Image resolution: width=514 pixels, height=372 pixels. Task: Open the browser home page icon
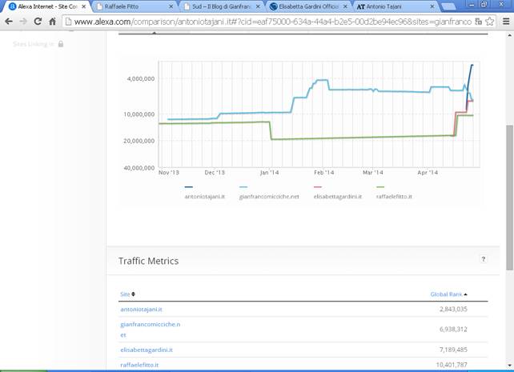tap(53, 22)
